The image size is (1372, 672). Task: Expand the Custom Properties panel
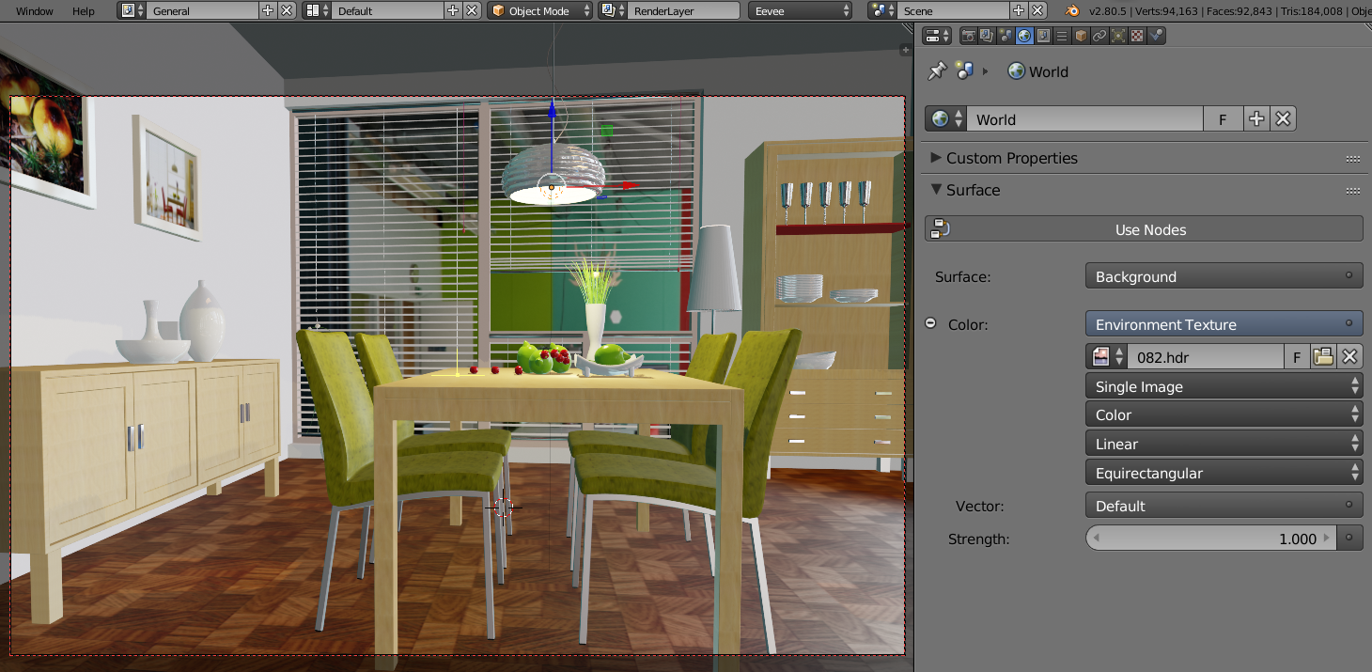pyautogui.click(x=1011, y=158)
